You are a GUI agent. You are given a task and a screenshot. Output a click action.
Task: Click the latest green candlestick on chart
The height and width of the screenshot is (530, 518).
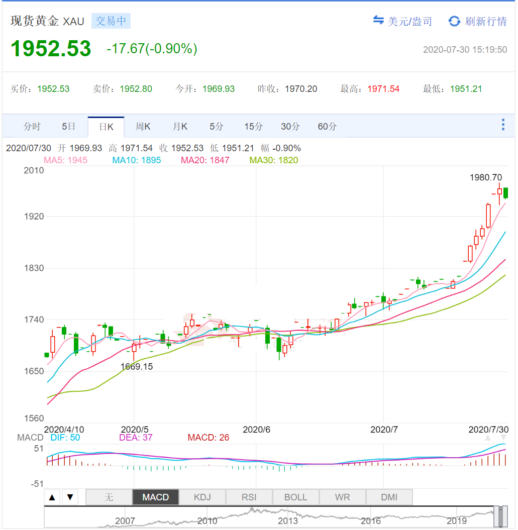(505, 193)
